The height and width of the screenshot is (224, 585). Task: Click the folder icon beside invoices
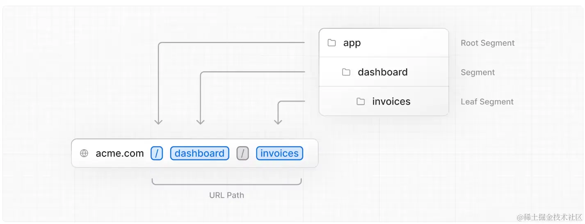[x=361, y=101]
